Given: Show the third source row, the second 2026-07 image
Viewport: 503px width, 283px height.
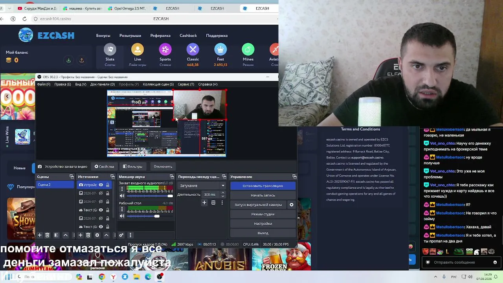Looking at the screenshot, I should pyautogui.click(x=101, y=202).
